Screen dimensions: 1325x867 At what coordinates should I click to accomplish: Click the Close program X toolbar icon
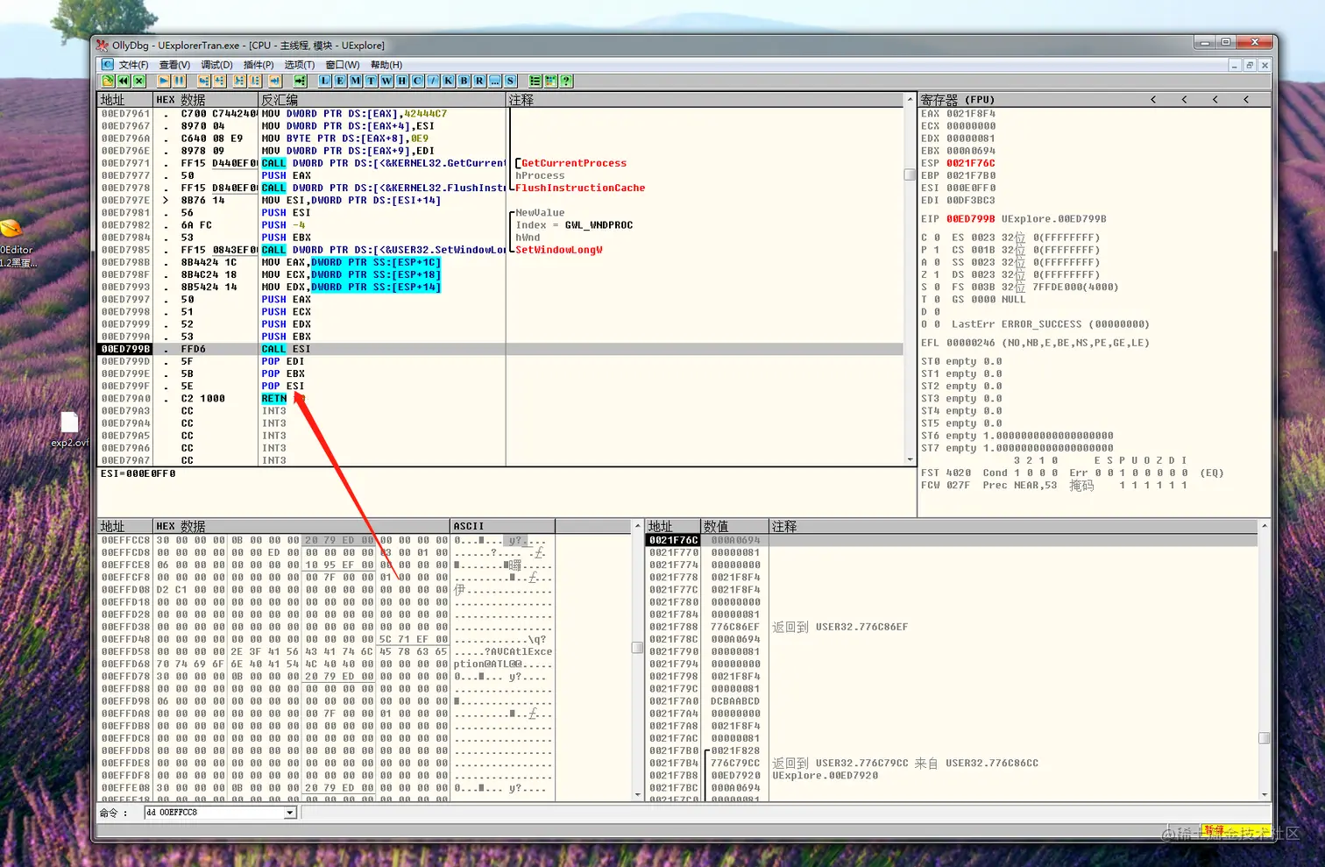(x=139, y=81)
